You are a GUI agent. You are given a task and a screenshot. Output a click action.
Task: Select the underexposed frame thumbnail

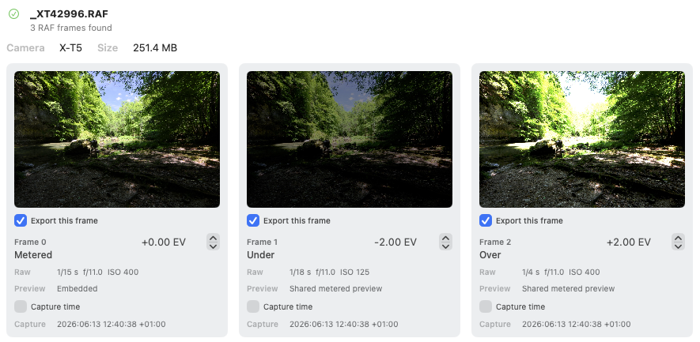point(350,139)
